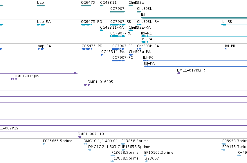Select the lbl-RA transcript glyph
247x163 pixels.
pyautogui.click(x=194, y=42)
